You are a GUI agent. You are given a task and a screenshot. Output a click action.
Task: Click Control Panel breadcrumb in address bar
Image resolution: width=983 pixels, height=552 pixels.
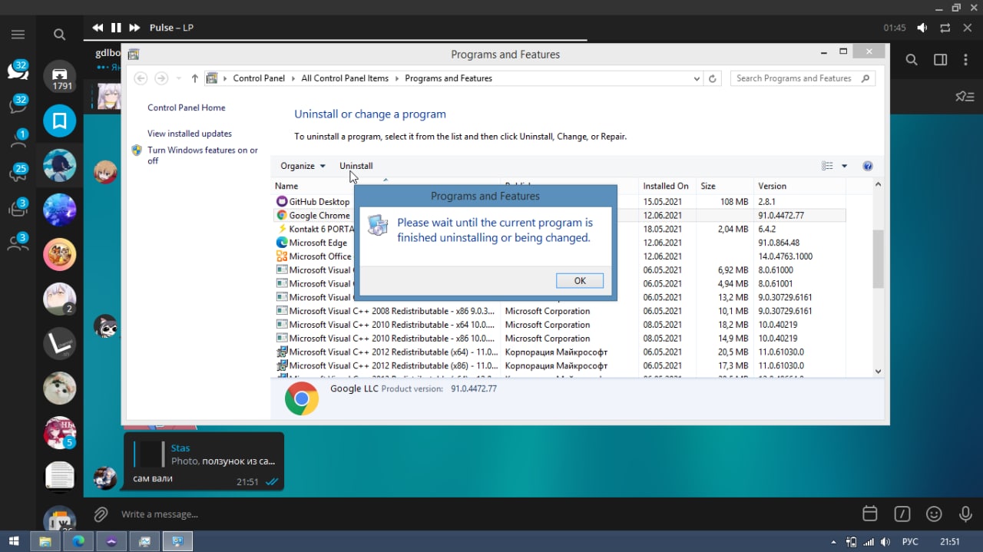pos(259,78)
